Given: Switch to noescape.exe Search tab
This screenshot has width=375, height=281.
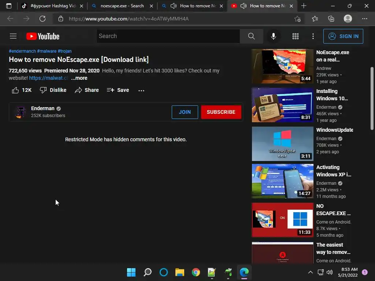Looking at the screenshot, I should coord(122,6).
